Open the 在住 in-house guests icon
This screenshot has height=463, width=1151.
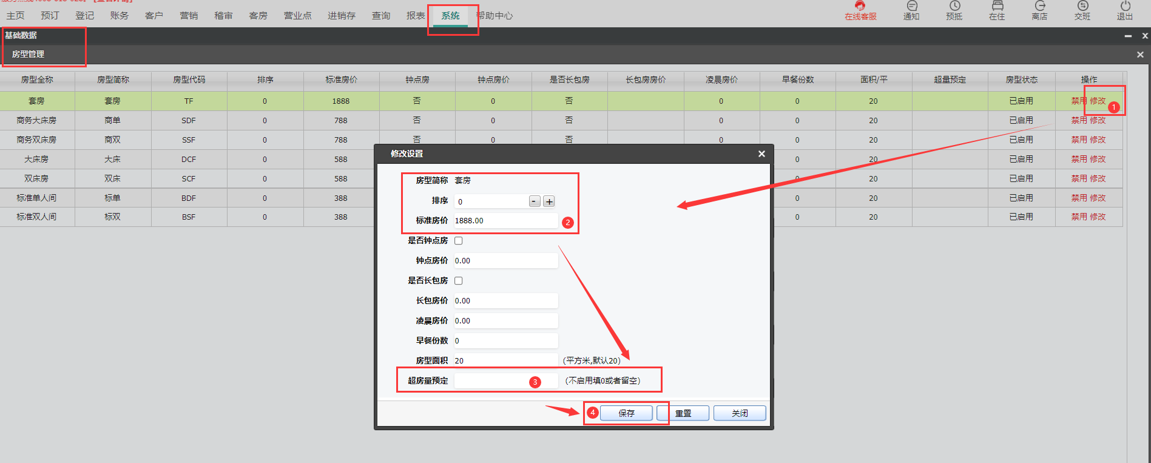[x=997, y=11]
